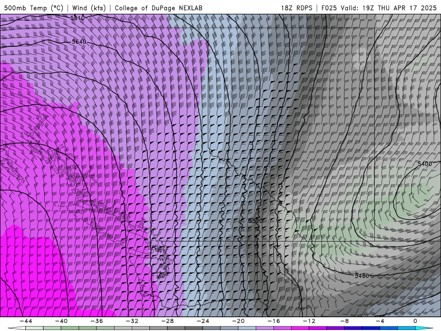Image resolution: width=441 pixels, height=331 pixels.
Task: Click the -8 color scale label
Action: (345, 321)
